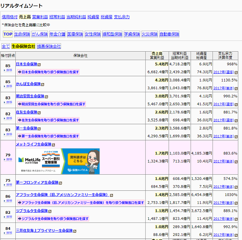242x240 pixels.
Task: Click external link icon beside かんぽ生命保険
Action: pos(43,84)
